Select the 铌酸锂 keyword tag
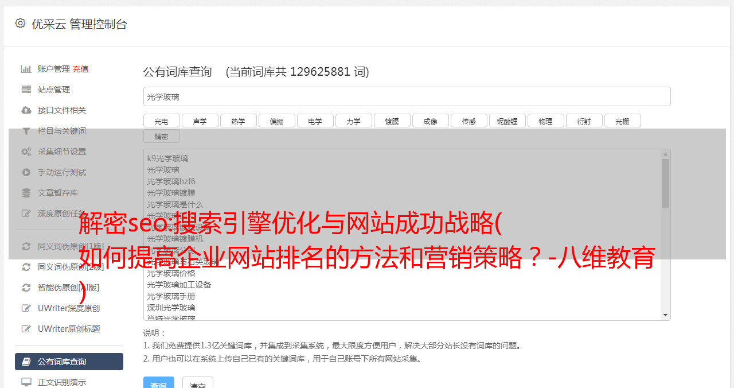 (x=507, y=121)
